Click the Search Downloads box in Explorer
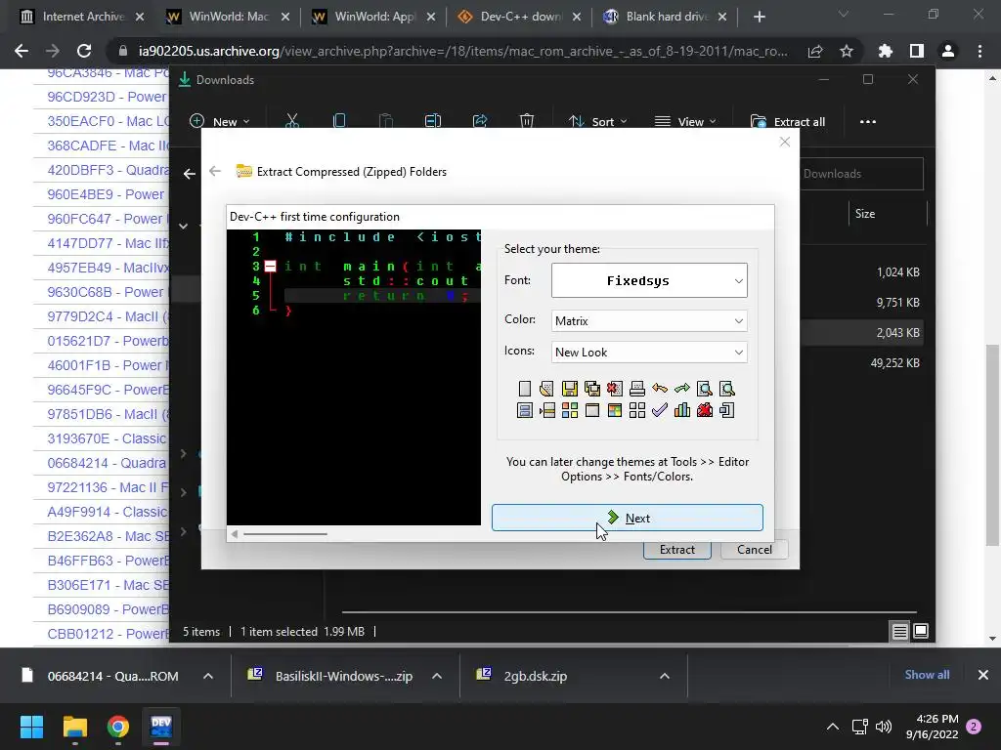The height and width of the screenshot is (750, 1001). click(x=860, y=174)
